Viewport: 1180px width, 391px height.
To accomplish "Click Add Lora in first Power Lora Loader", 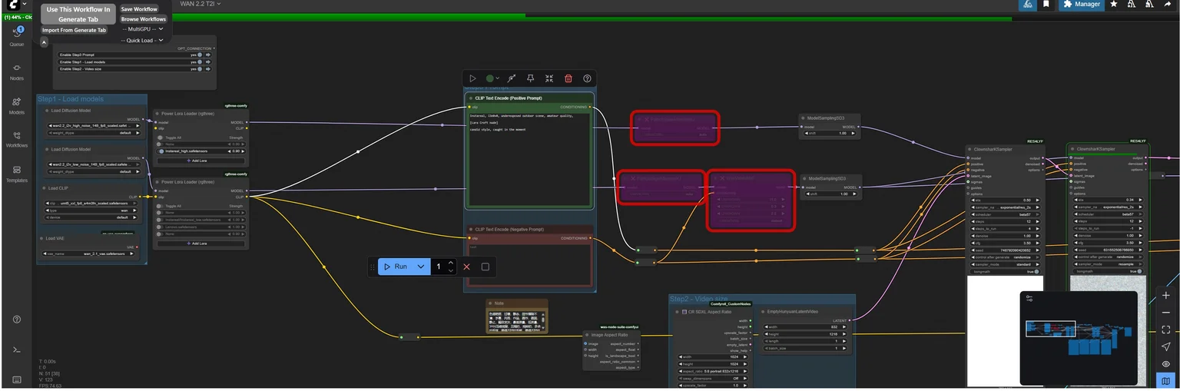I will pos(201,161).
